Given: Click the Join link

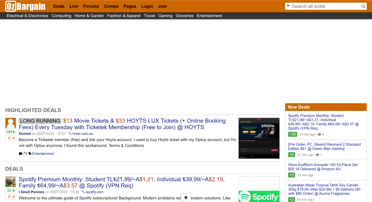Looking at the screenshot, I should point(162,7).
